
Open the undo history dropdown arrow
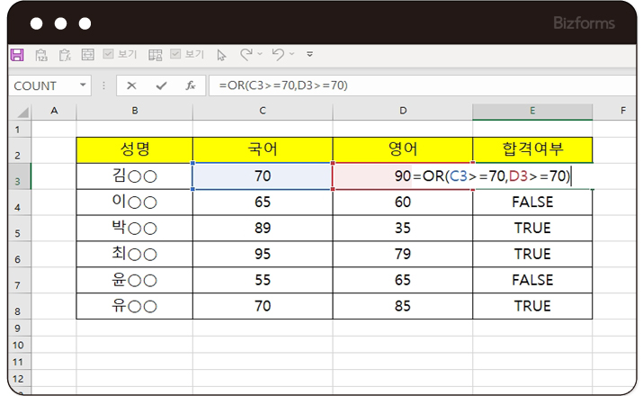pyautogui.click(x=292, y=55)
